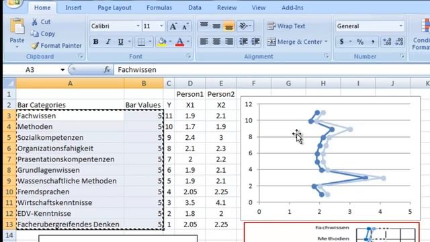Open the font name dropdown
430x242 pixels.
[x=138, y=26]
